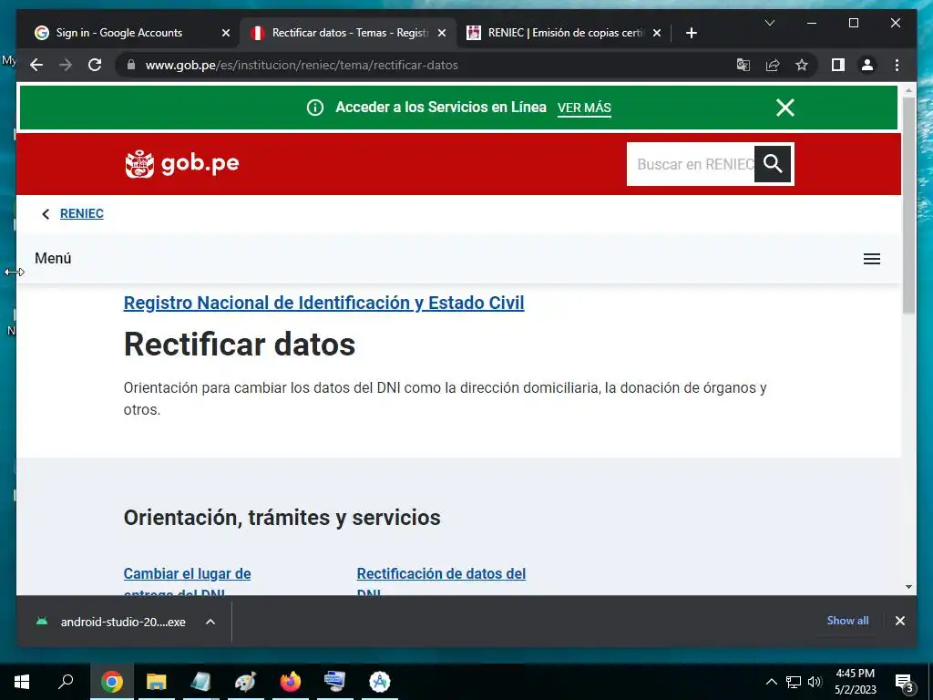Close the Rectificar datos tab
The image size is (933, 700).
click(442, 33)
